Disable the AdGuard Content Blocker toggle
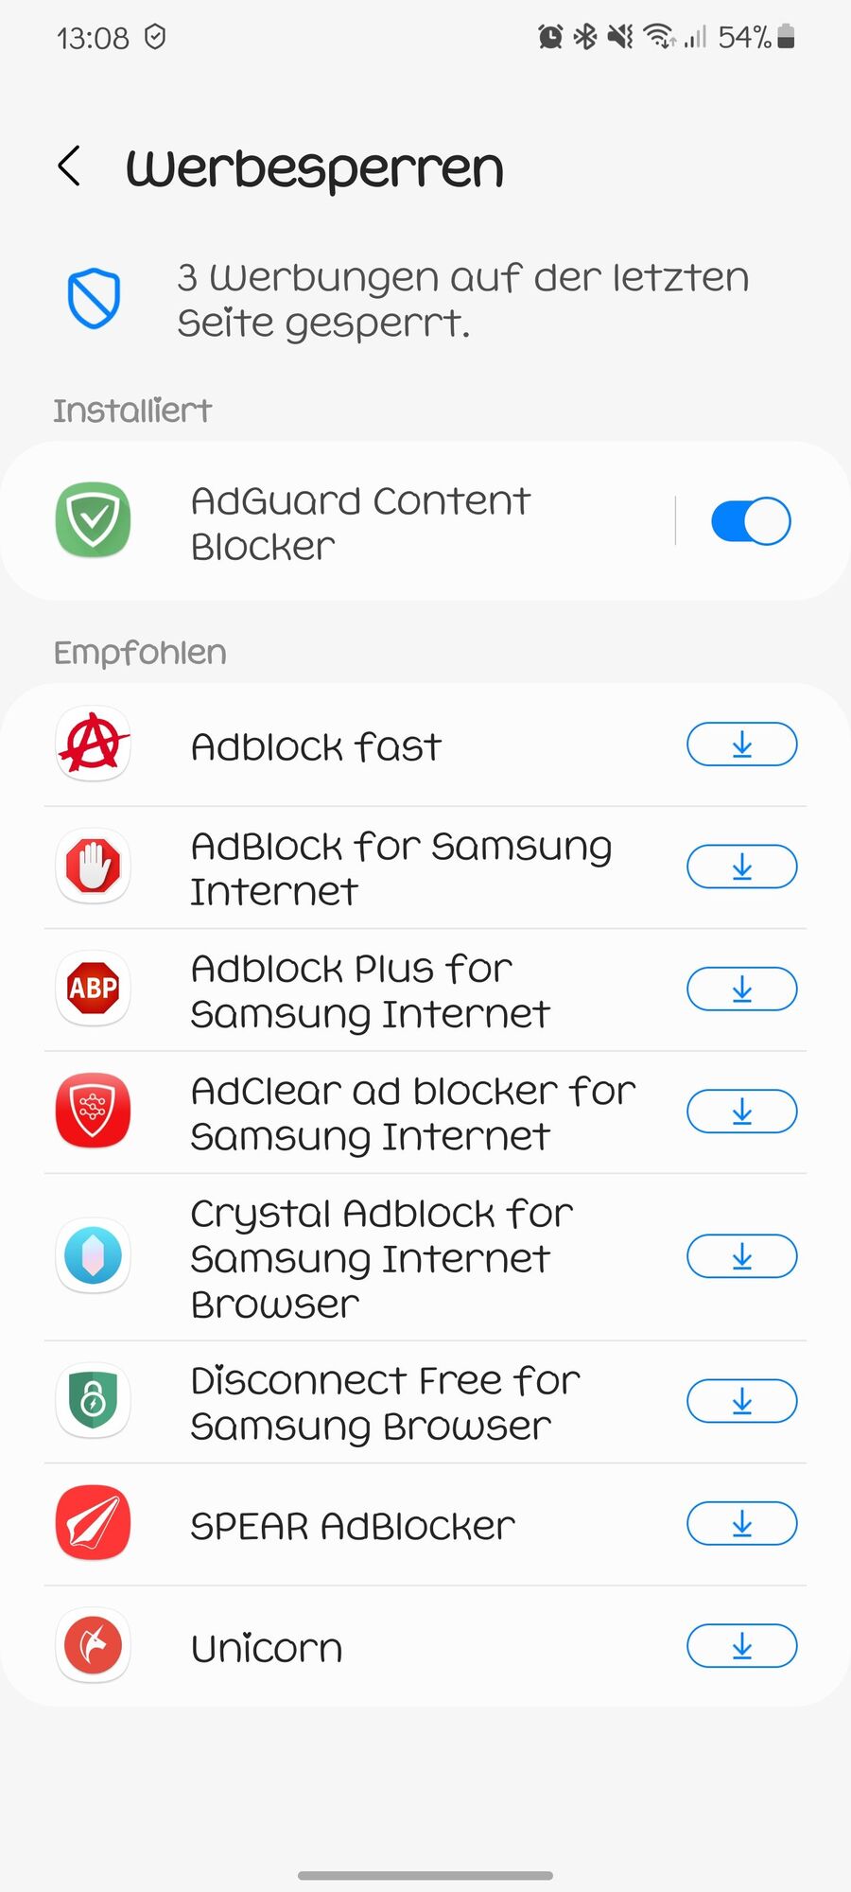Viewport: 851px width, 1892px height. pos(751,521)
